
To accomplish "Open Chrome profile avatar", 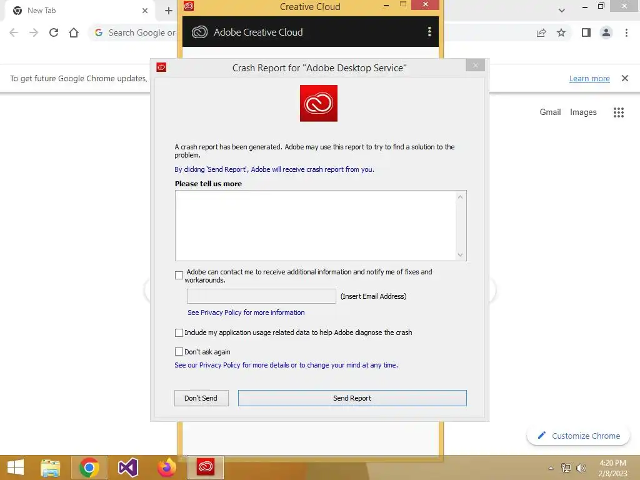I will point(606,32).
